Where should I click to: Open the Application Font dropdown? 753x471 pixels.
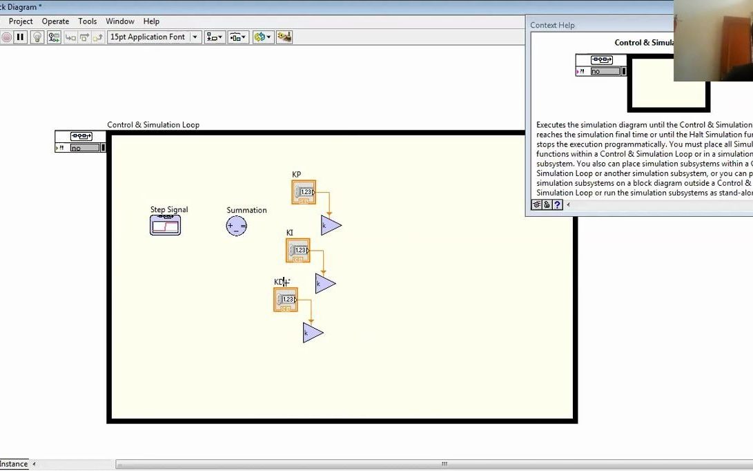[x=195, y=37]
